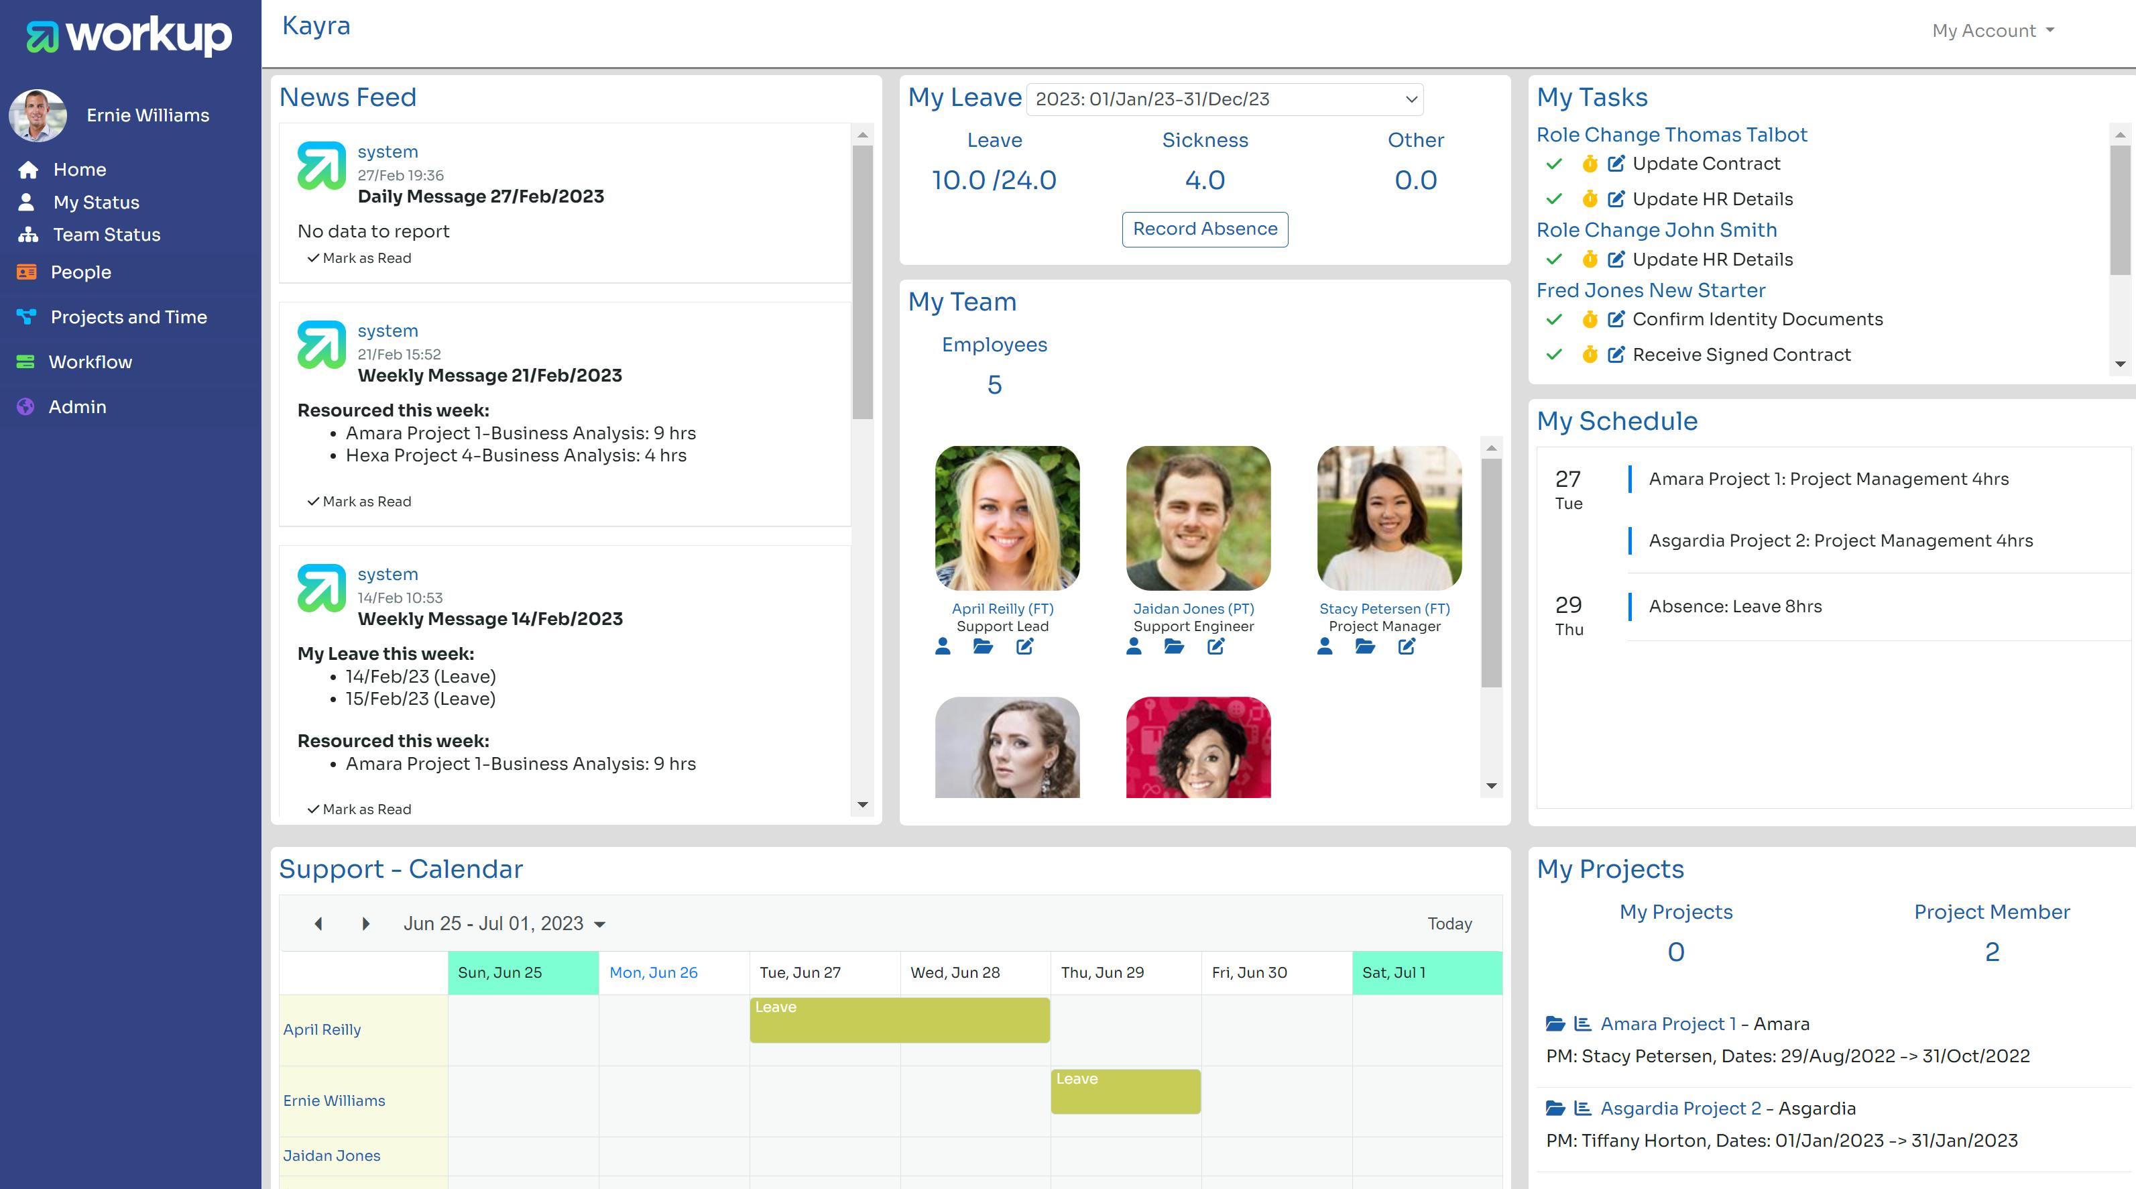Open Role Change Thomas Talbot link
This screenshot has height=1189, width=2136.
[1671, 134]
